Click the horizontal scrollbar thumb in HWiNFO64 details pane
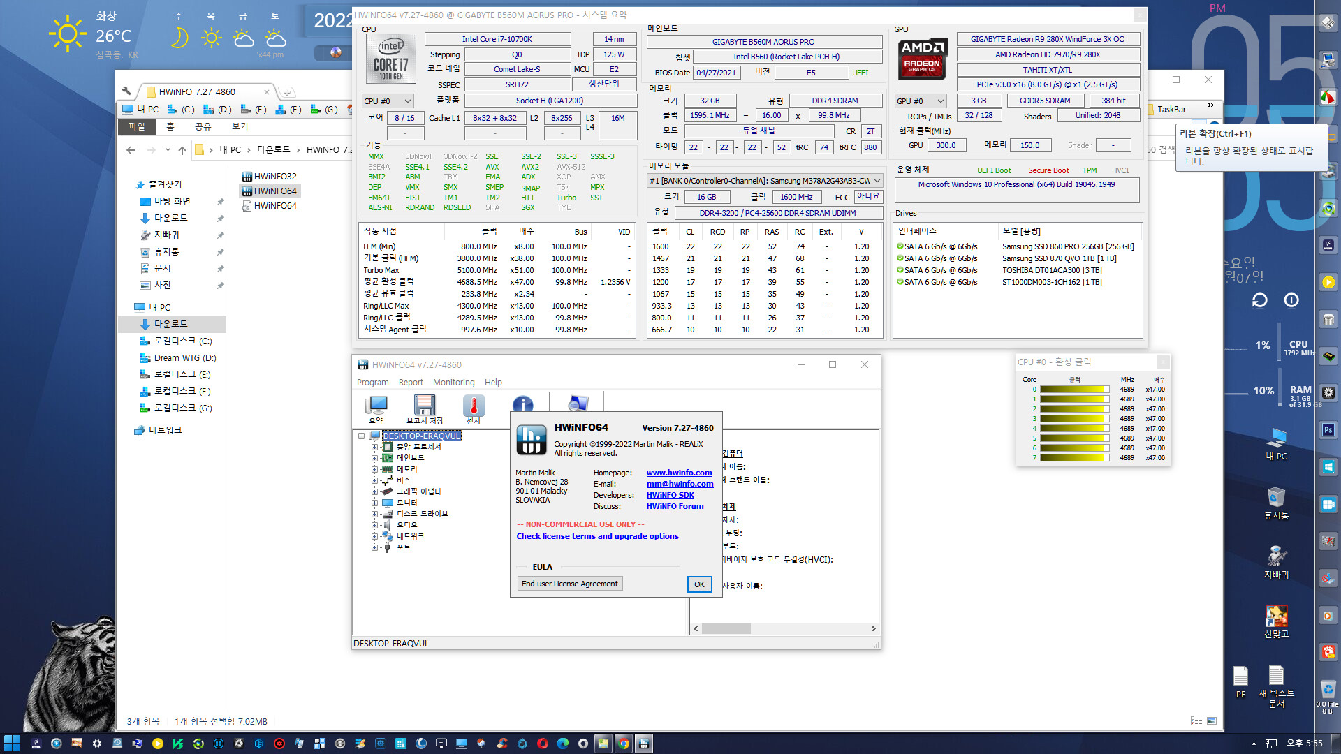The width and height of the screenshot is (1341, 754). click(726, 628)
